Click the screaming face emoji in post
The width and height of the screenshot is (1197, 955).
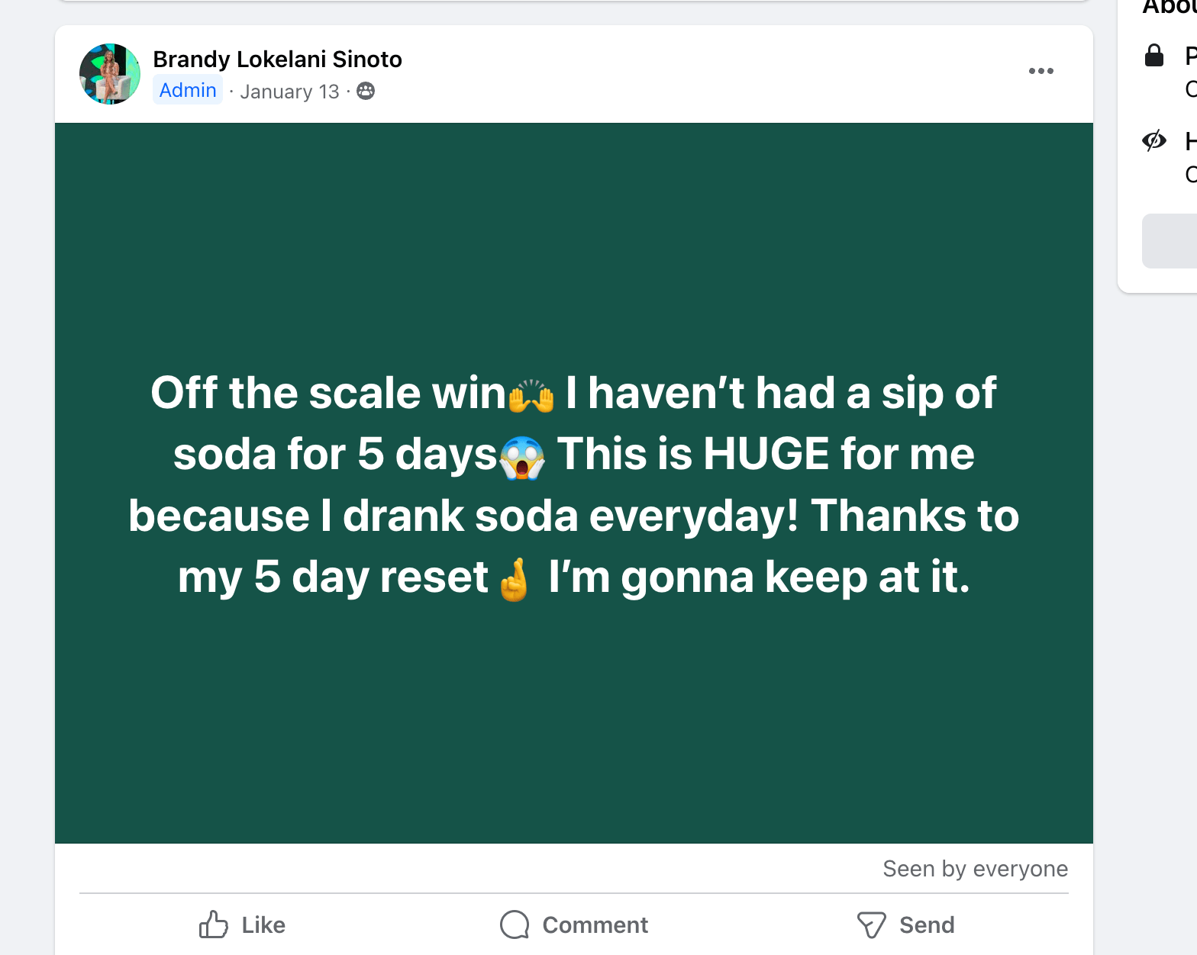pyautogui.click(x=522, y=458)
